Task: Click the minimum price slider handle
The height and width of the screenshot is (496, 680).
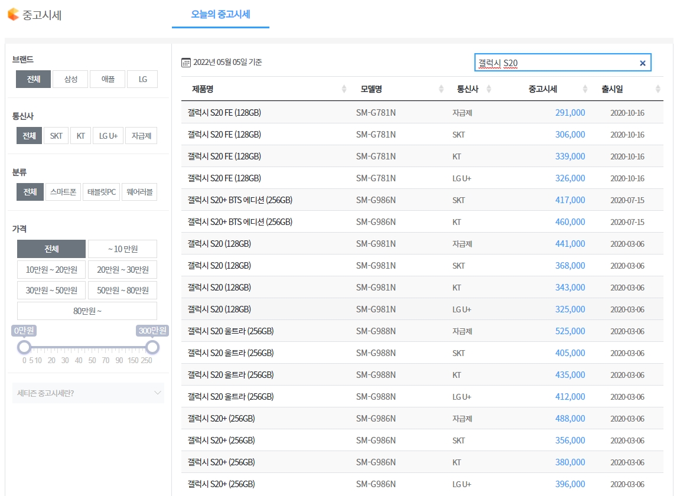Action: point(24,347)
